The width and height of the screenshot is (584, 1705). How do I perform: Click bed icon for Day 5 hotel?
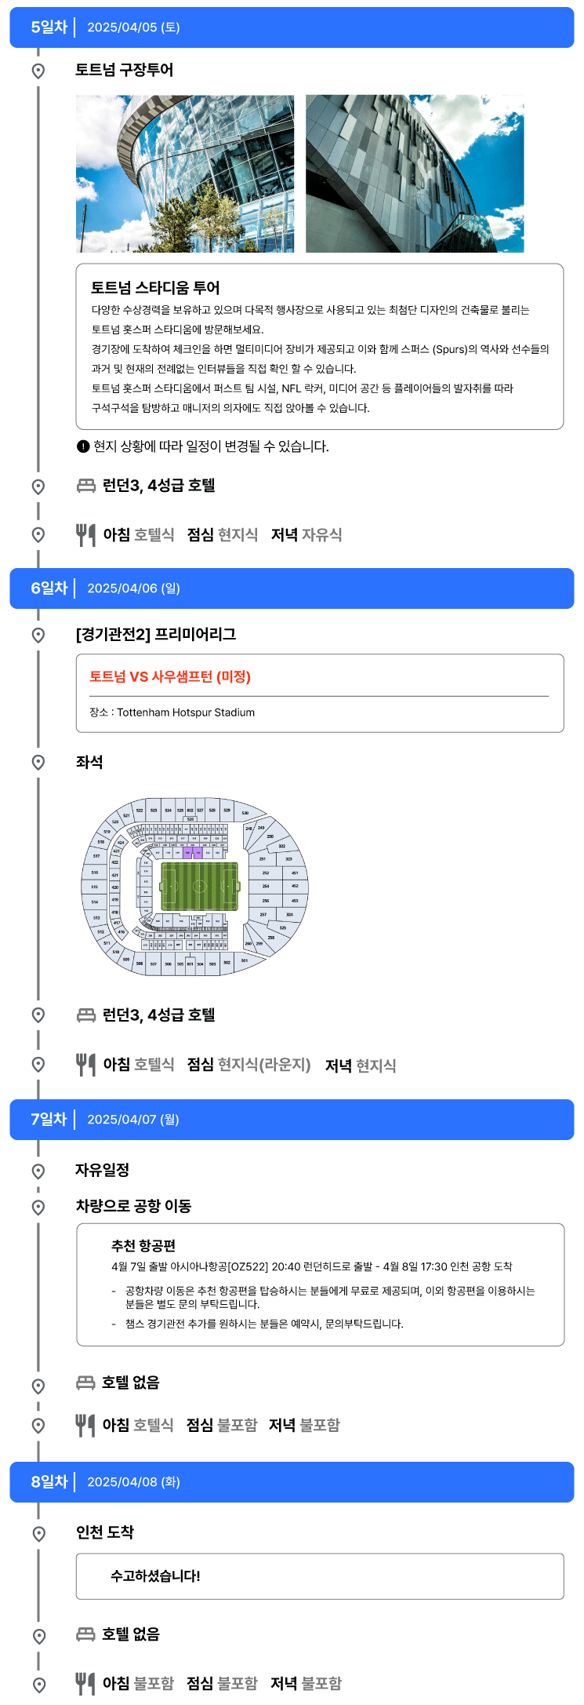(86, 486)
